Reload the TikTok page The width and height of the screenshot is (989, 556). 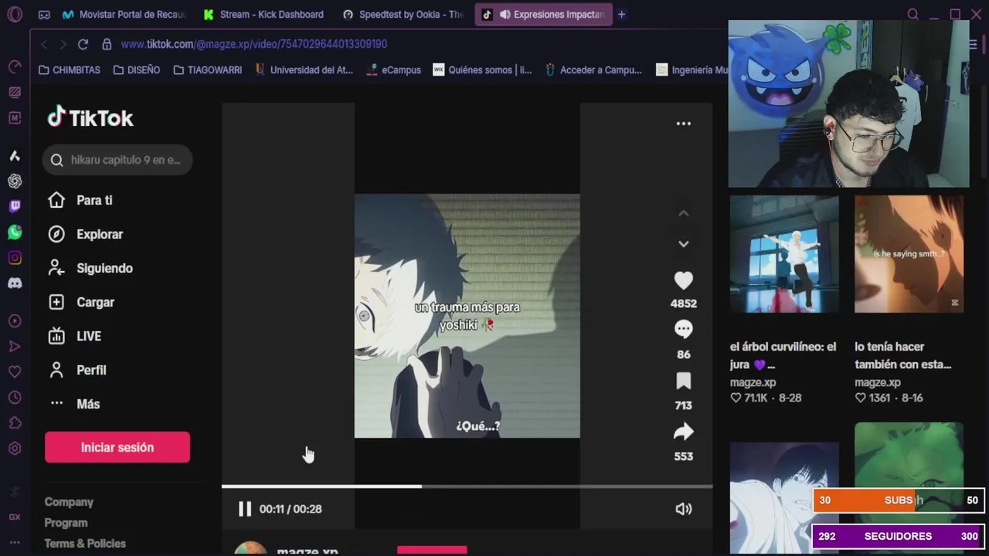pyautogui.click(x=83, y=44)
